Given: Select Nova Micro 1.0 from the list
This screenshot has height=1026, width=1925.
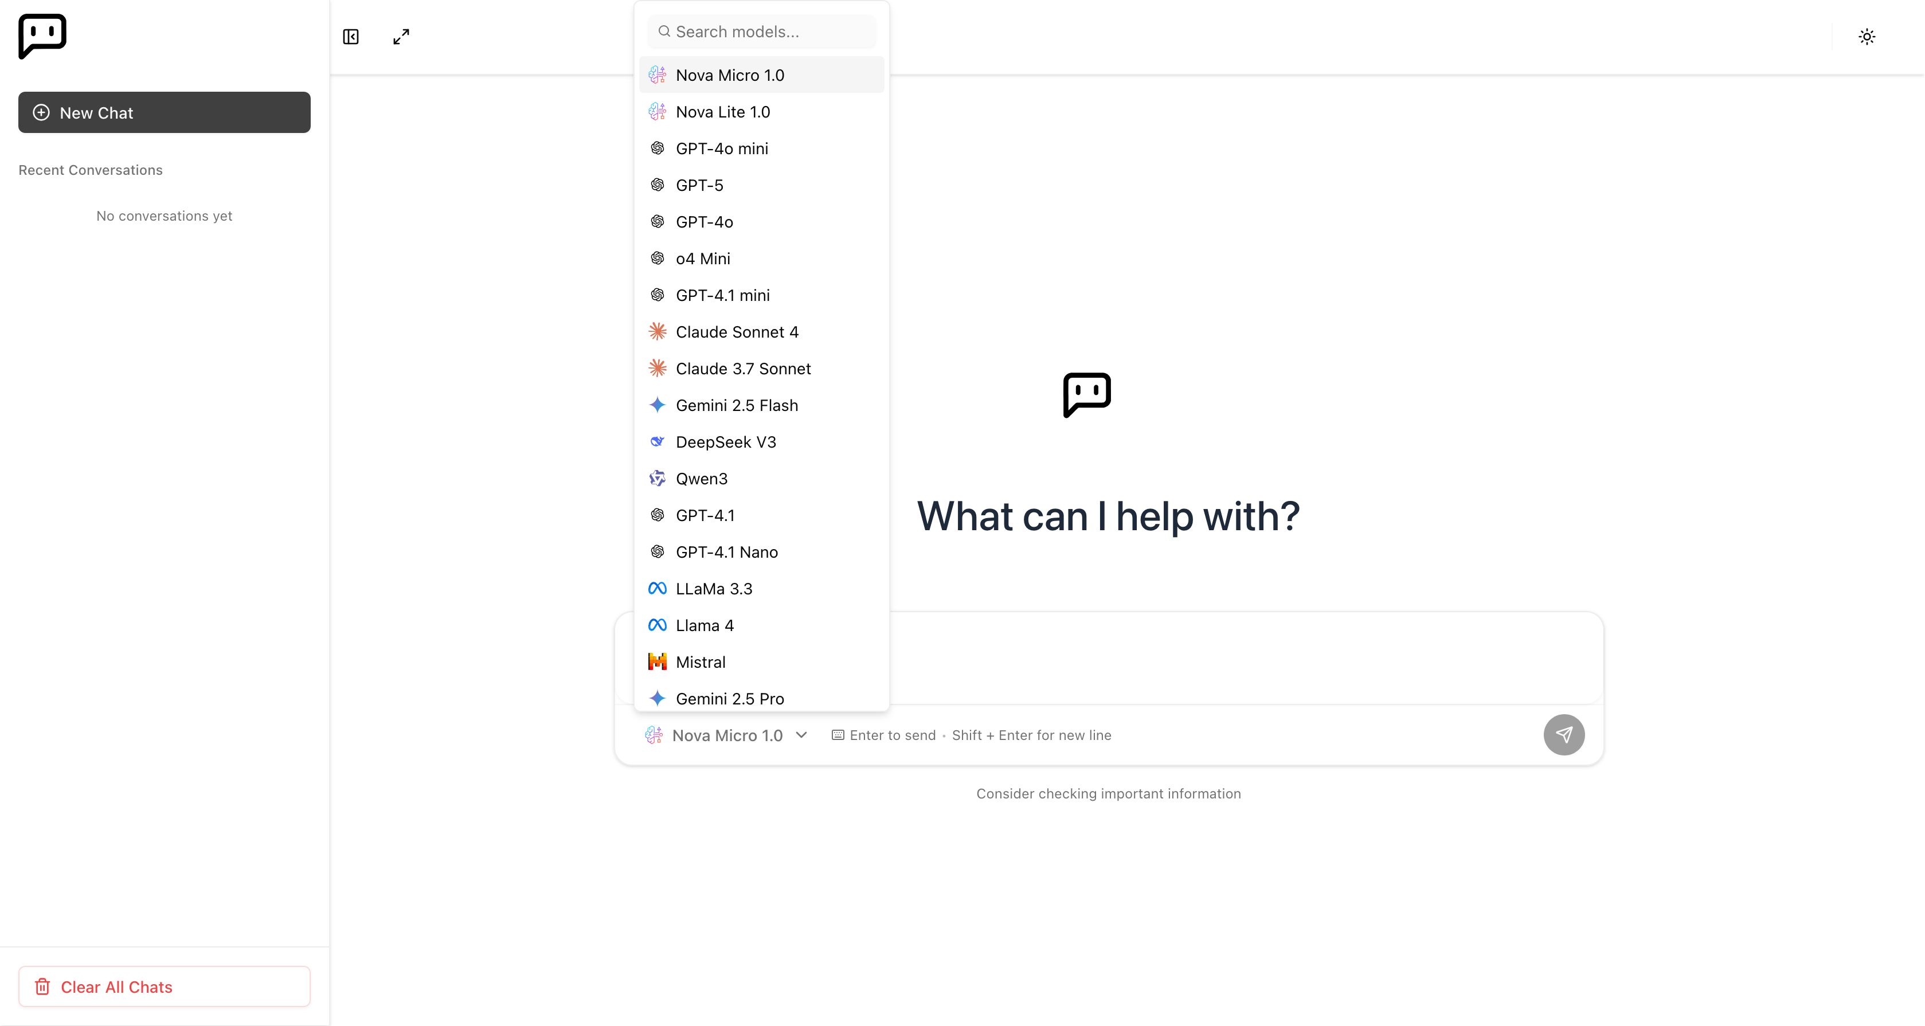Looking at the screenshot, I should [x=761, y=75].
